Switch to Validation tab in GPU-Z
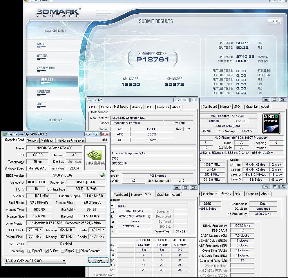This screenshot has width=288, height=278. click(48, 140)
